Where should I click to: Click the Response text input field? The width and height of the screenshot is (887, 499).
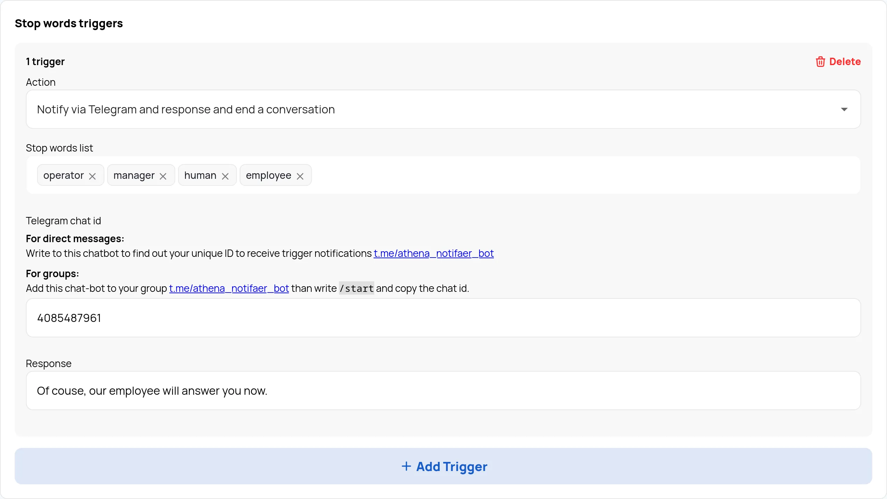pos(443,391)
